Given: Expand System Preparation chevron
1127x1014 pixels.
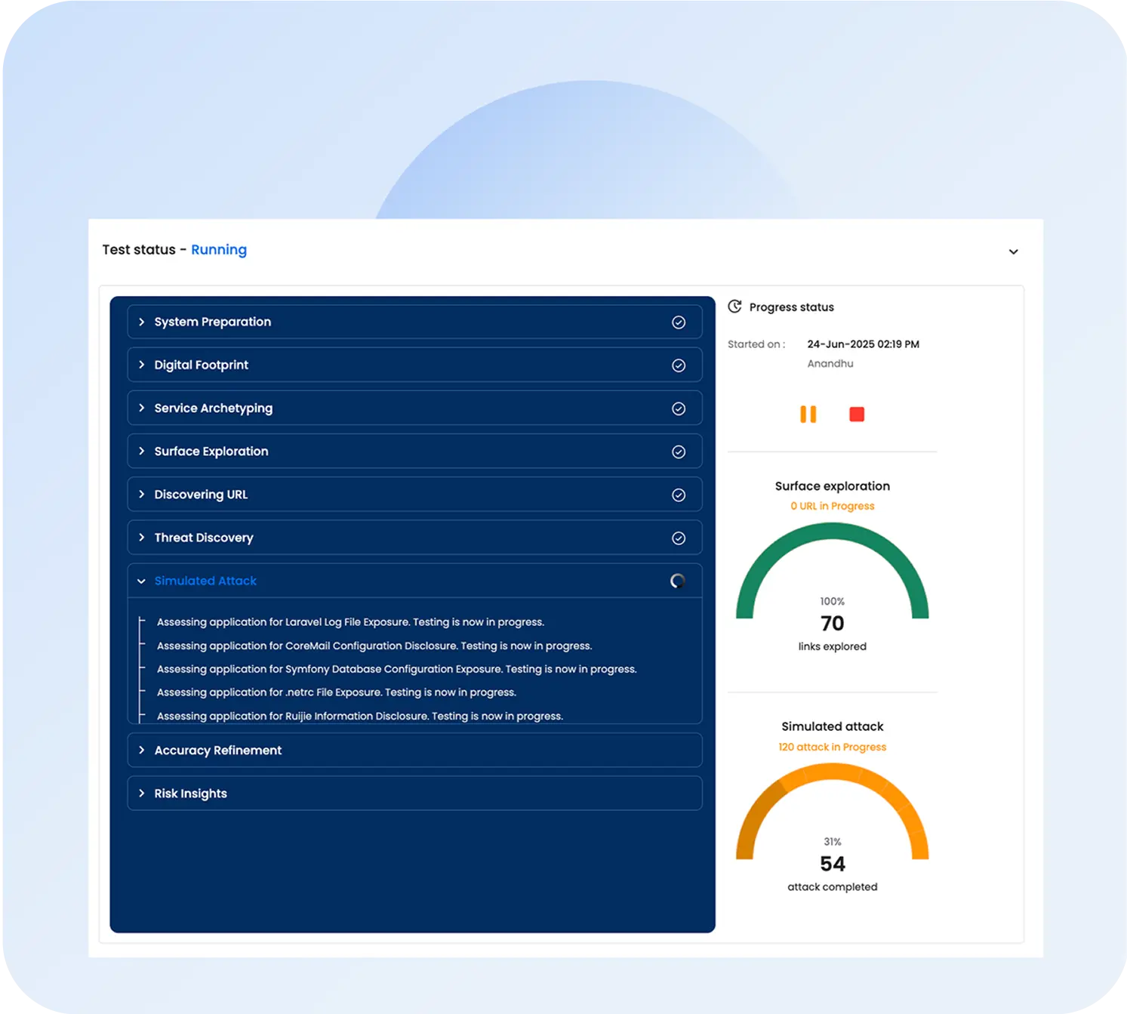Looking at the screenshot, I should [141, 322].
